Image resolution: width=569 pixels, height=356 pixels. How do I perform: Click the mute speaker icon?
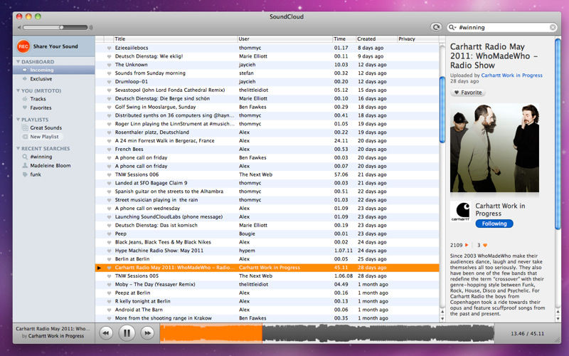(19, 27)
